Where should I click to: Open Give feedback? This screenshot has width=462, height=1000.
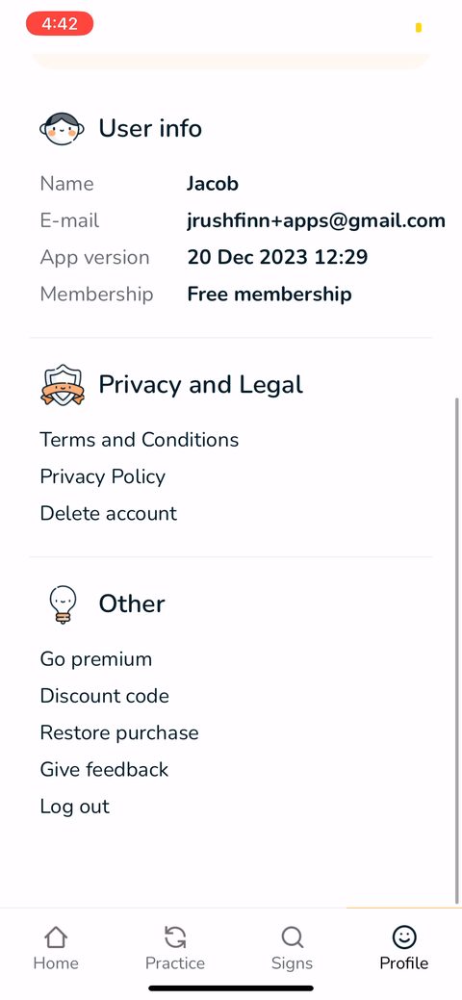pyautogui.click(x=105, y=769)
